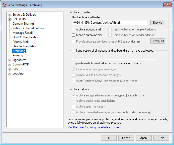
Task: Visit the Email Archiving page link
Action: [x=94, y=127]
